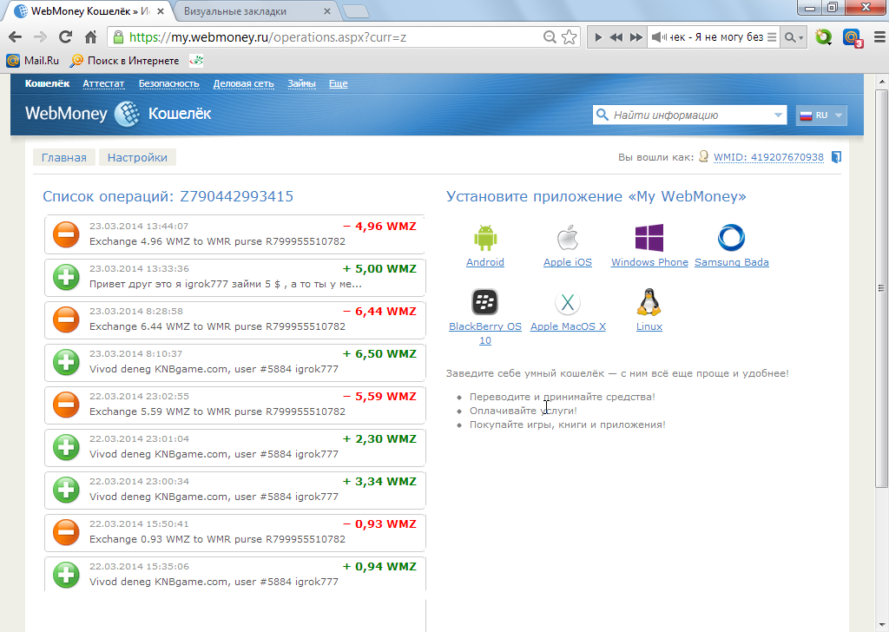Open the RU language dropdown
This screenshot has height=632, width=889.
coord(821,115)
